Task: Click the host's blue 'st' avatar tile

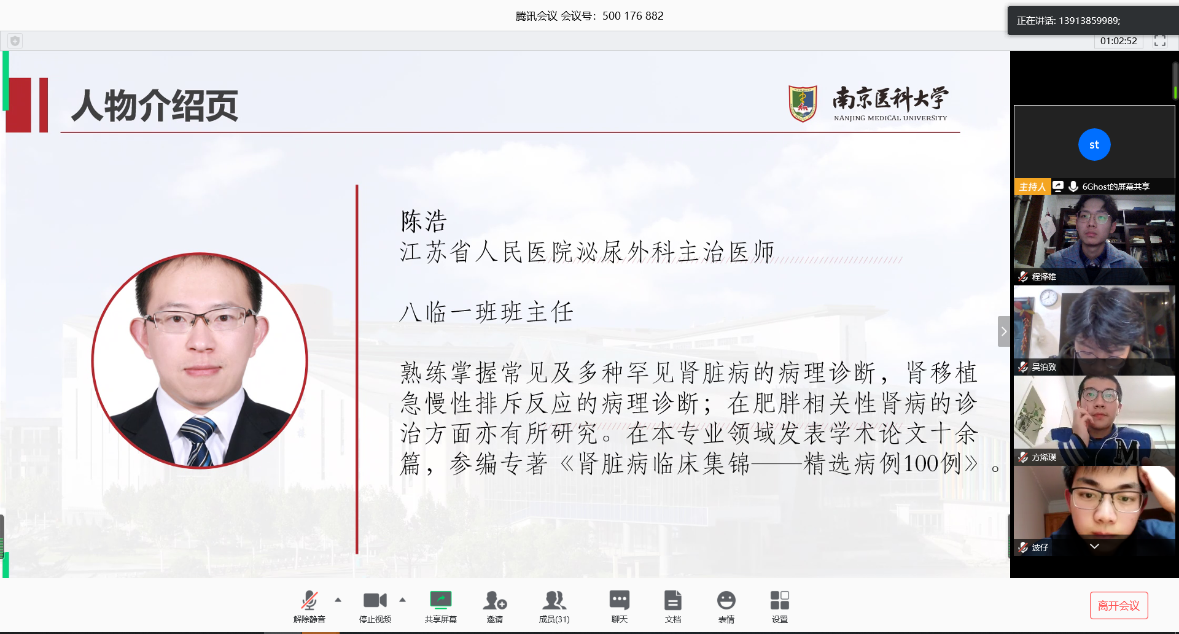Action: [x=1094, y=145]
